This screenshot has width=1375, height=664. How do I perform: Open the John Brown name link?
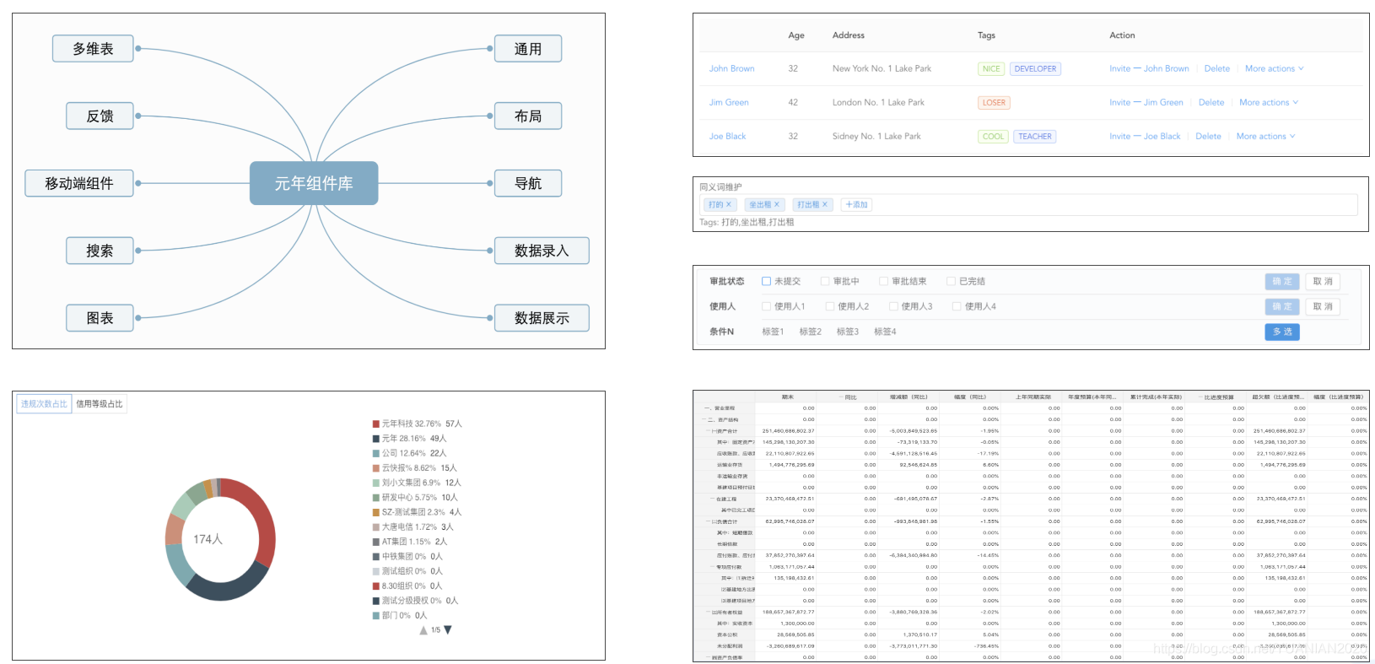(731, 69)
